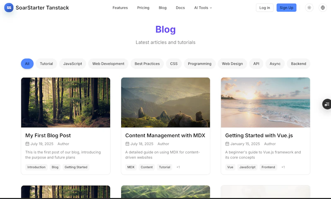
Task: Open the mountain image of the MDX post
Action: tap(165, 102)
